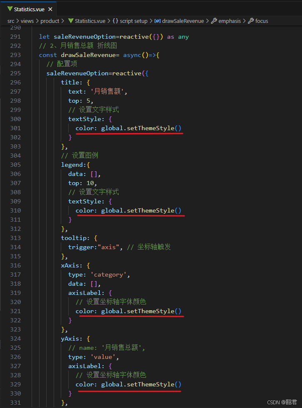Click the commented name '月销售总额' on line 325
Image resolution: width=302 pixels, height=408 pixels.
coord(121,348)
